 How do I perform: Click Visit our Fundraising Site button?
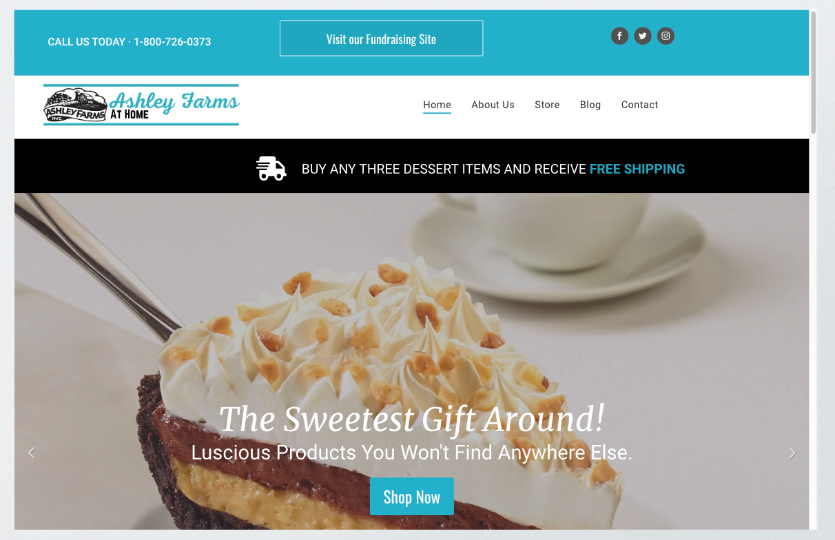point(381,39)
